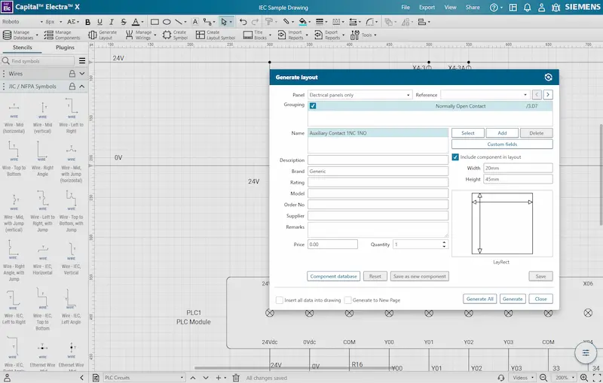Click the Description input field
This screenshot has width=603, height=383.
(x=378, y=160)
